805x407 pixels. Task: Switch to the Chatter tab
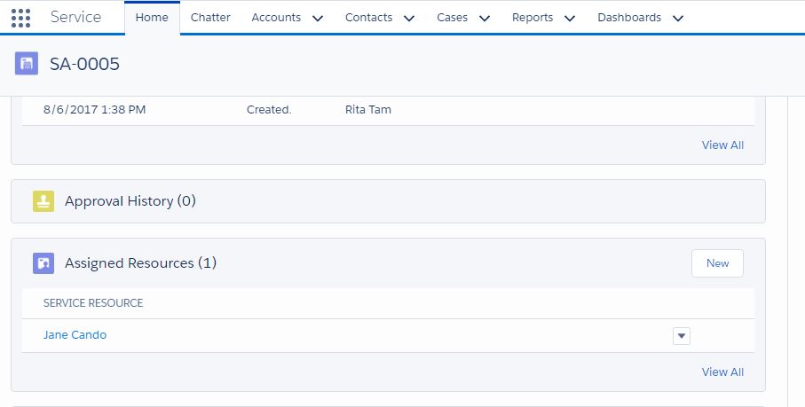click(x=210, y=18)
